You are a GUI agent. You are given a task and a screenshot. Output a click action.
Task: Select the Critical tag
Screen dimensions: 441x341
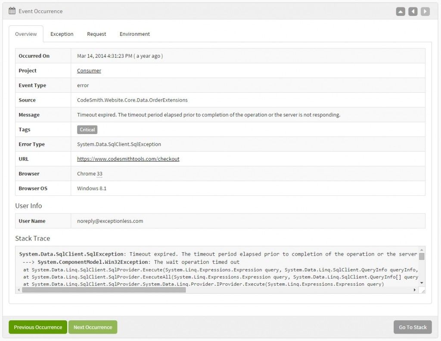tap(87, 129)
